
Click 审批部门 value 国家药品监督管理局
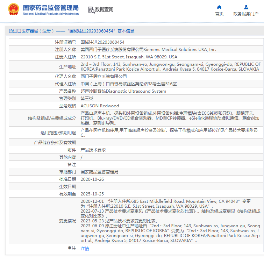pyautogui.click(x=99, y=172)
